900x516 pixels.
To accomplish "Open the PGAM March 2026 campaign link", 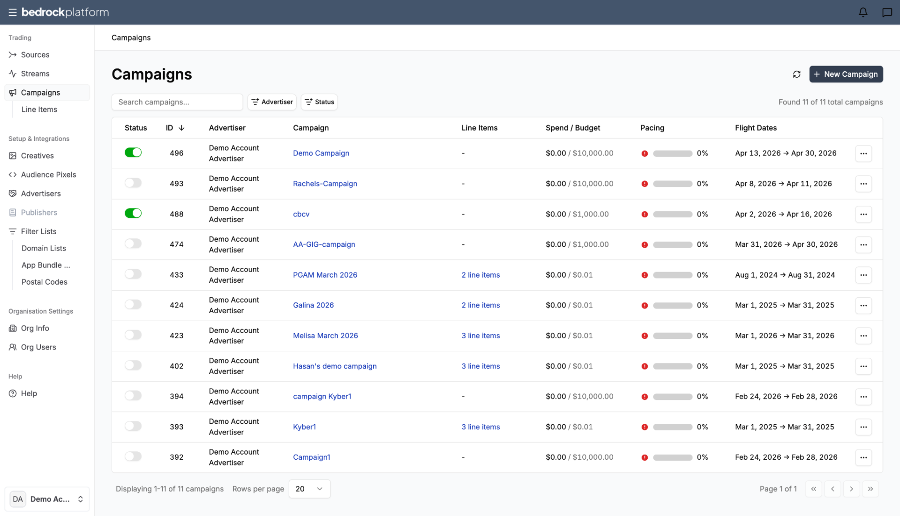I will 325,275.
